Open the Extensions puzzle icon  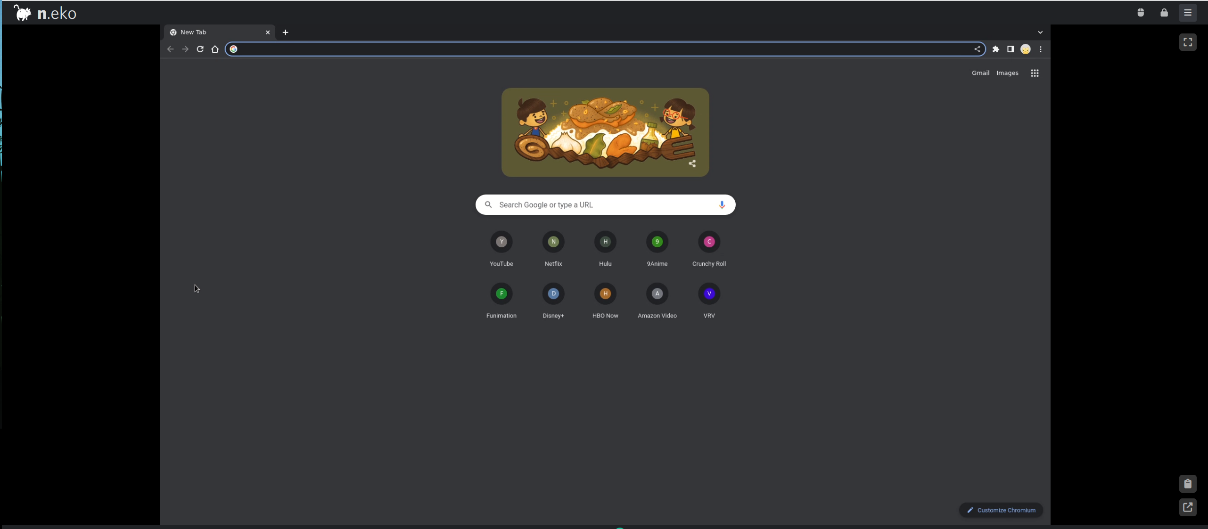pos(995,49)
